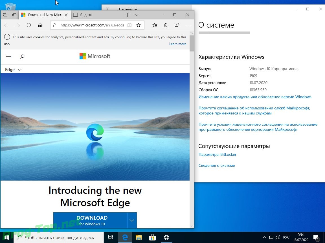
Task: Click Edge icon on taskbar
Action: 125,237
